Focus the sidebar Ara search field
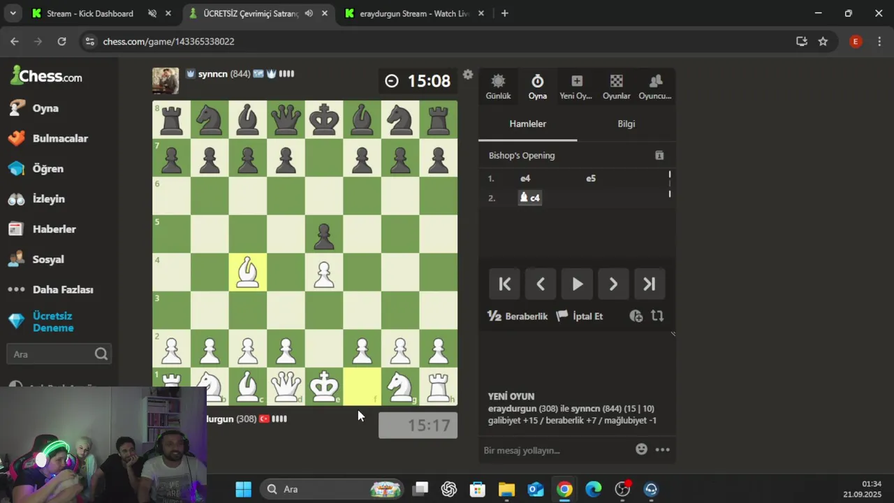Image resolution: width=894 pixels, height=503 pixels. point(59,354)
